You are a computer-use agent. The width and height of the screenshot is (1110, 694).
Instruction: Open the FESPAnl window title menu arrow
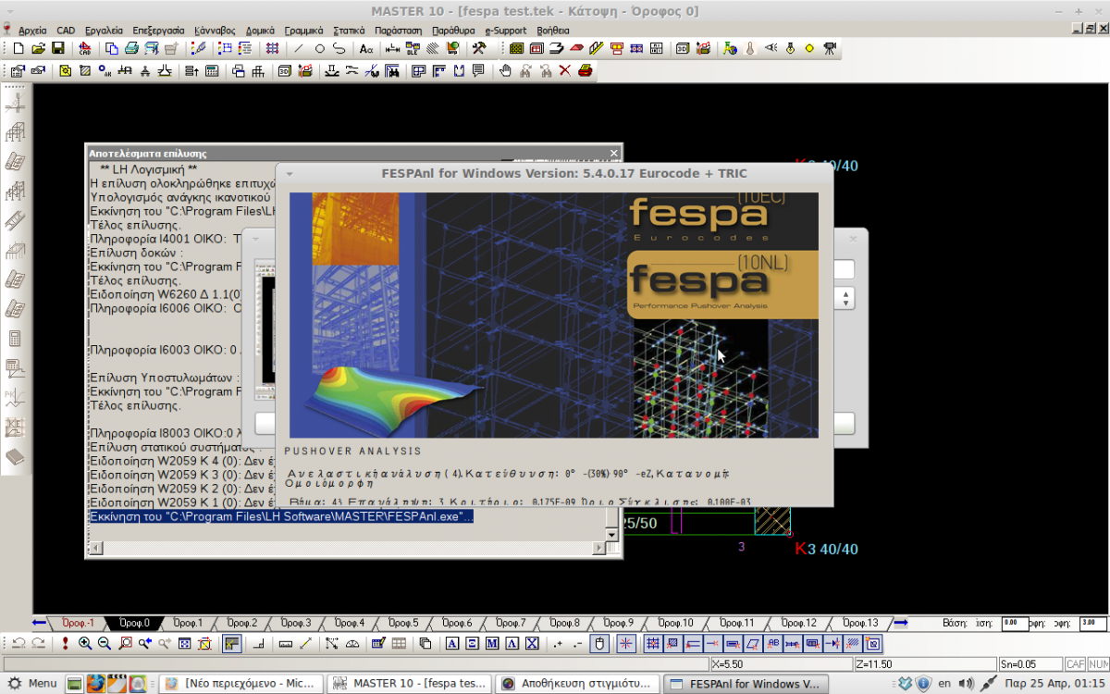(x=290, y=174)
